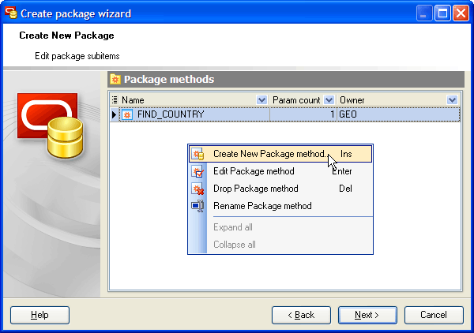Screen dimensions: 474x333
Task: Click the Edit Package method icon
Action: click(x=197, y=171)
